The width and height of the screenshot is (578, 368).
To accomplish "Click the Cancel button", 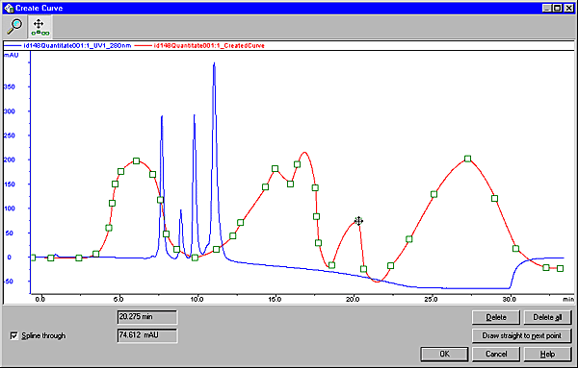I will coord(496,354).
